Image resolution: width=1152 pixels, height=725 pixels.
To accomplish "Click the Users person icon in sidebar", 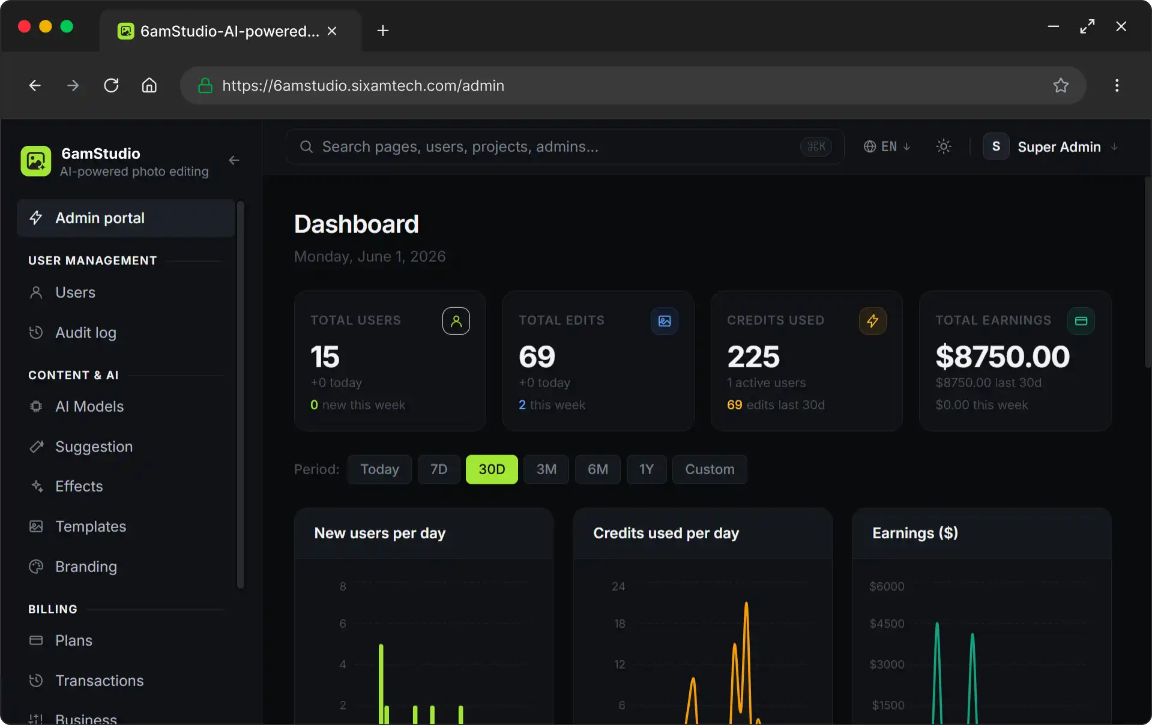I will click(36, 292).
